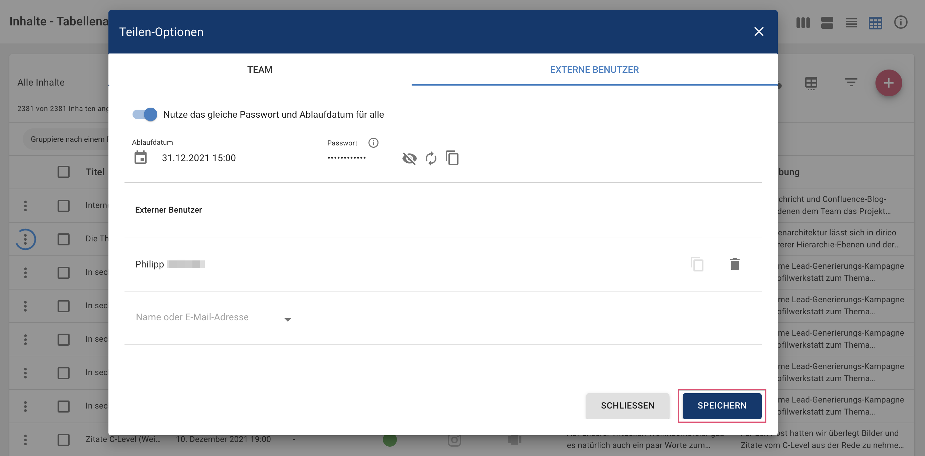Click the Passwort info icon

tap(373, 143)
